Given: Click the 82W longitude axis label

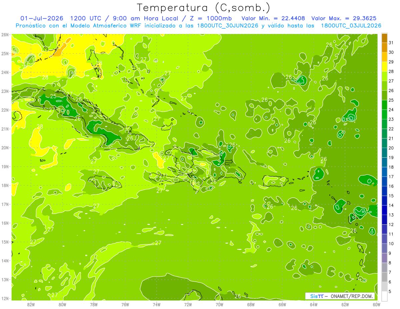Looking at the screenshot, I should (x=31, y=304).
